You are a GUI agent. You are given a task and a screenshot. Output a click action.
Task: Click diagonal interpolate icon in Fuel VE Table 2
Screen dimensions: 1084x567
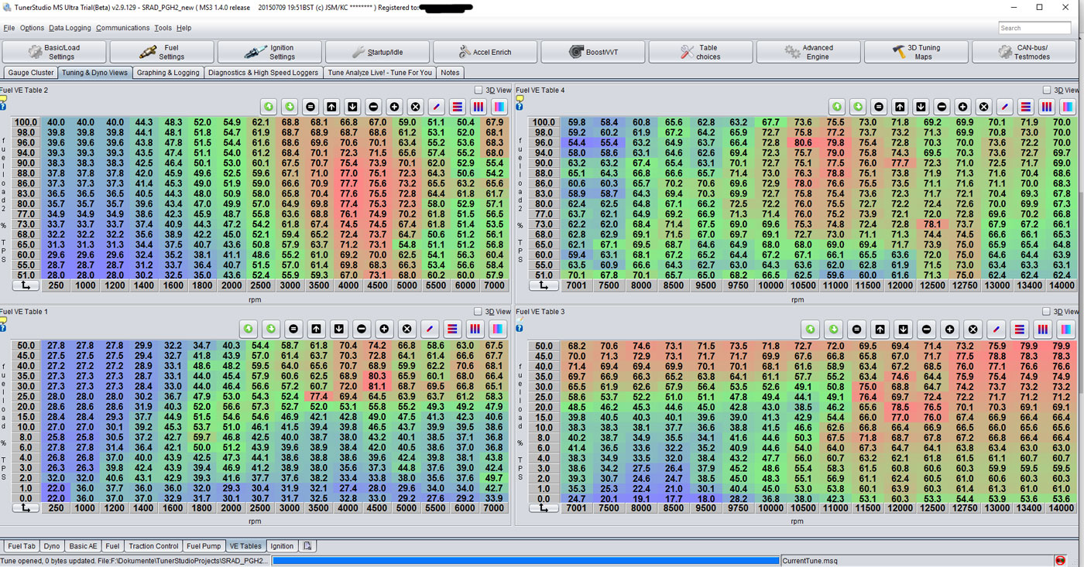[436, 107]
